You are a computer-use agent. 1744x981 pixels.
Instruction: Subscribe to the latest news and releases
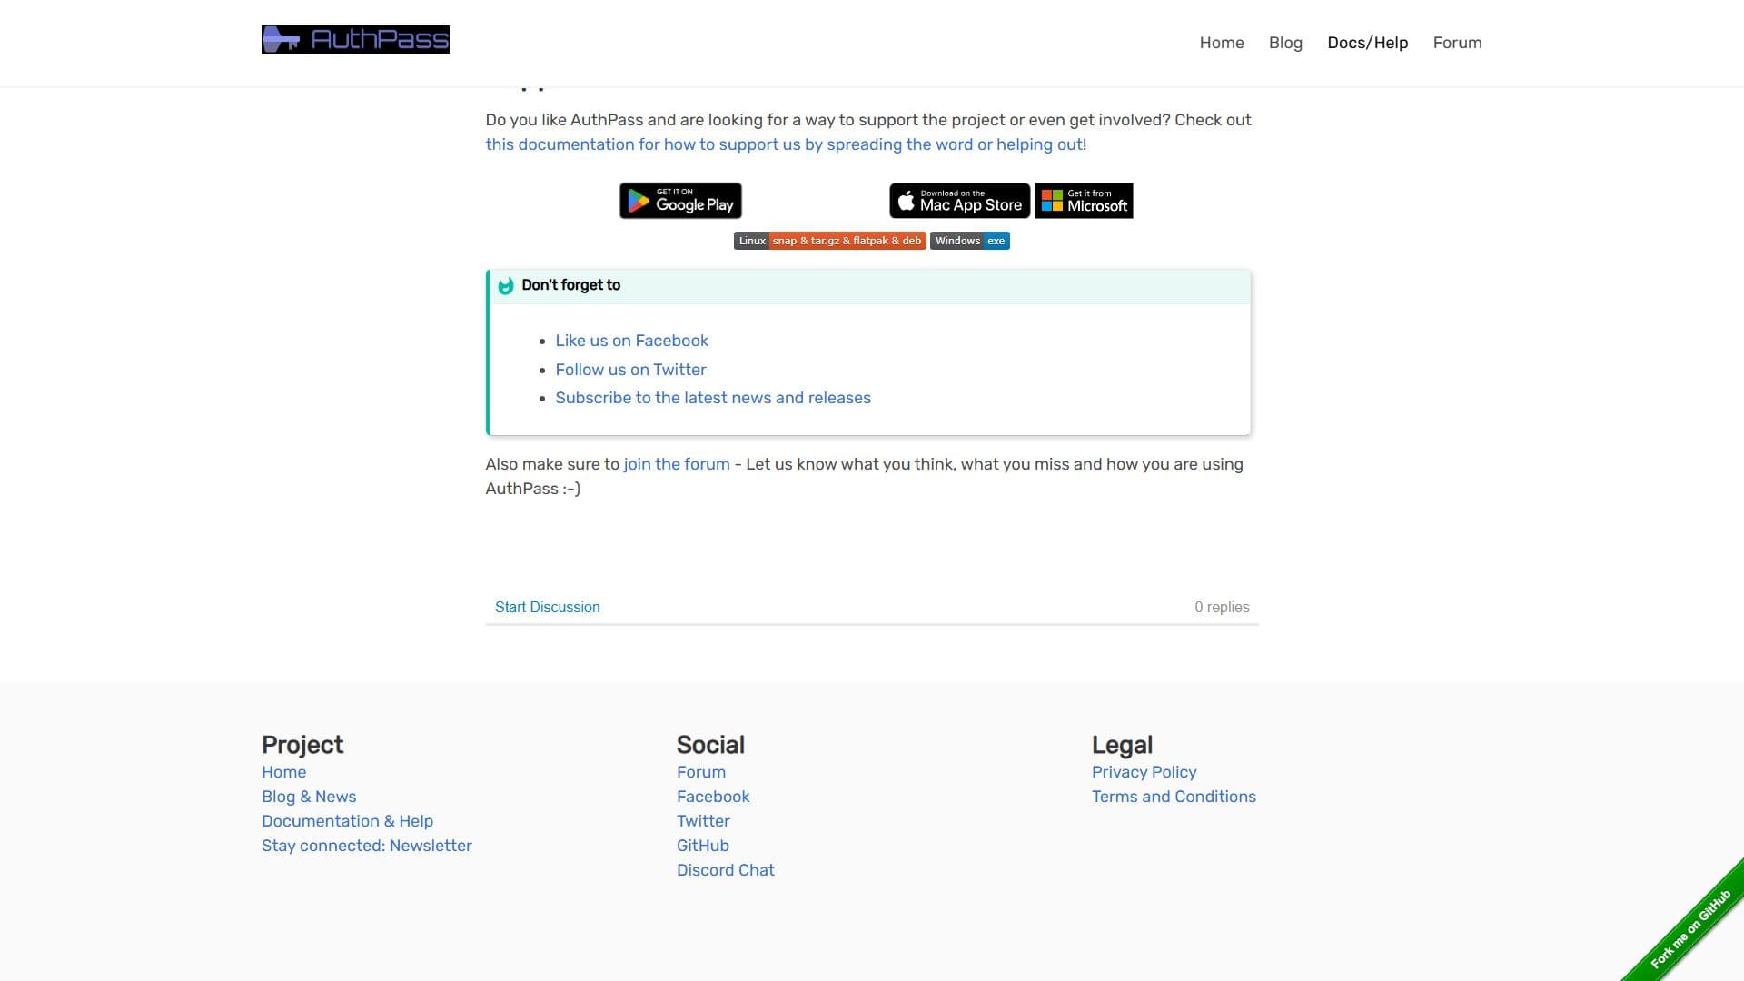click(712, 398)
